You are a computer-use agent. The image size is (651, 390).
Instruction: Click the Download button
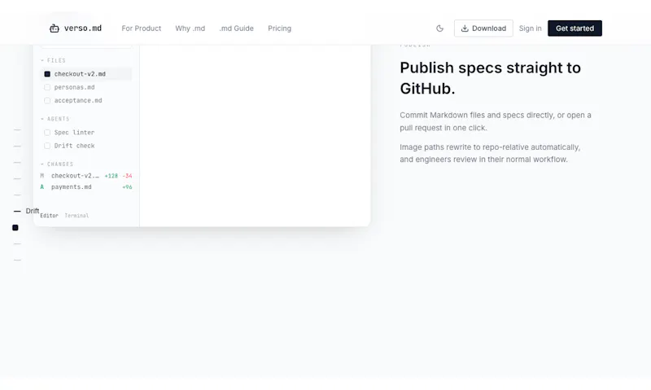[x=483, y=28]
